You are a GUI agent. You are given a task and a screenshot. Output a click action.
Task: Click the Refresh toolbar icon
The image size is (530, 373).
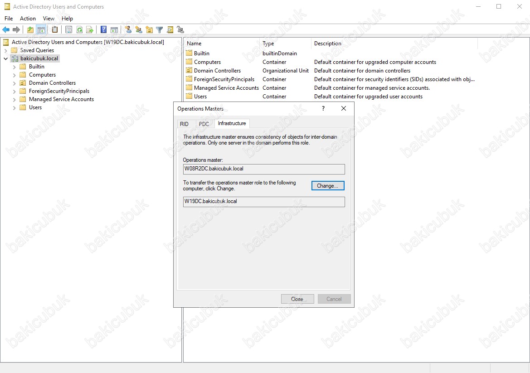79,30
